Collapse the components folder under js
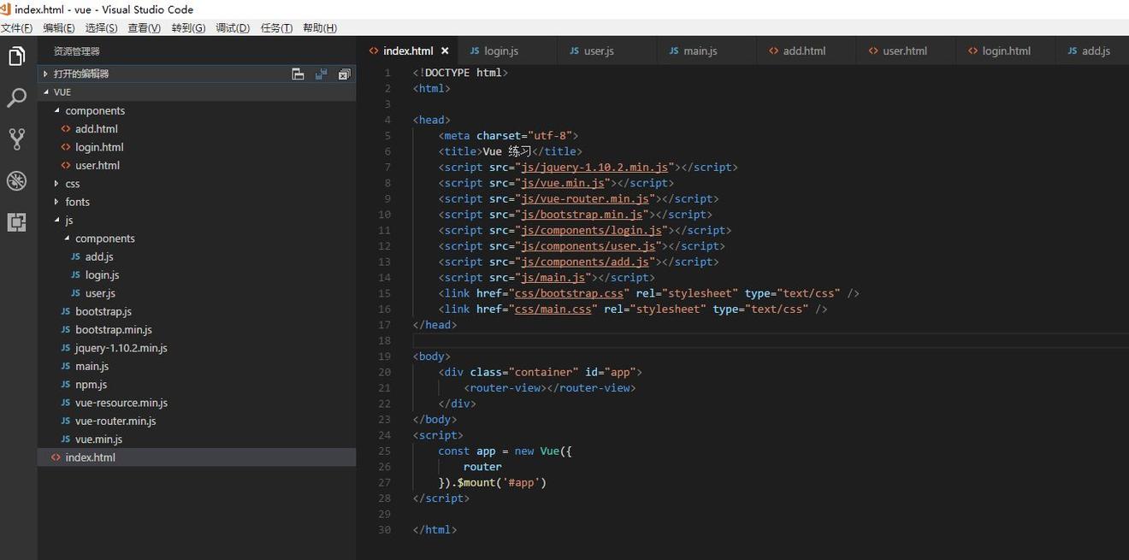This screenshot has height=560, width=1129. (x=104, y=238)
